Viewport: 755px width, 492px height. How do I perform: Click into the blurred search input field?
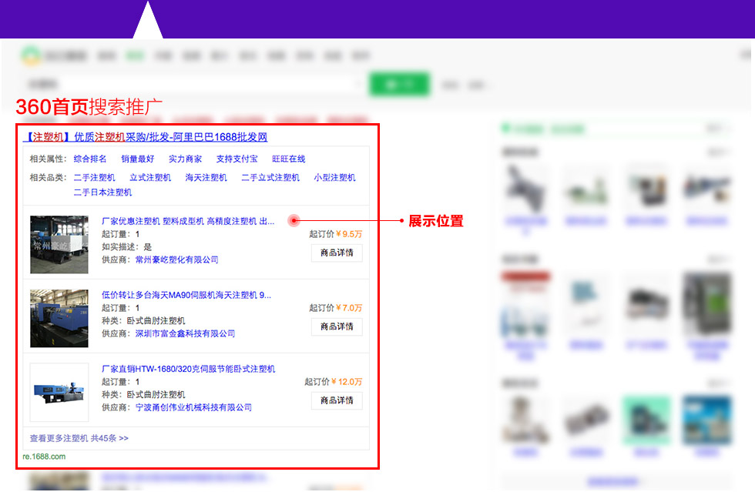tap(193, 85)
